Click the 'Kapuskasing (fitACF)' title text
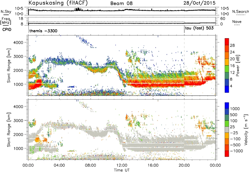 click(x=58, y=3)
